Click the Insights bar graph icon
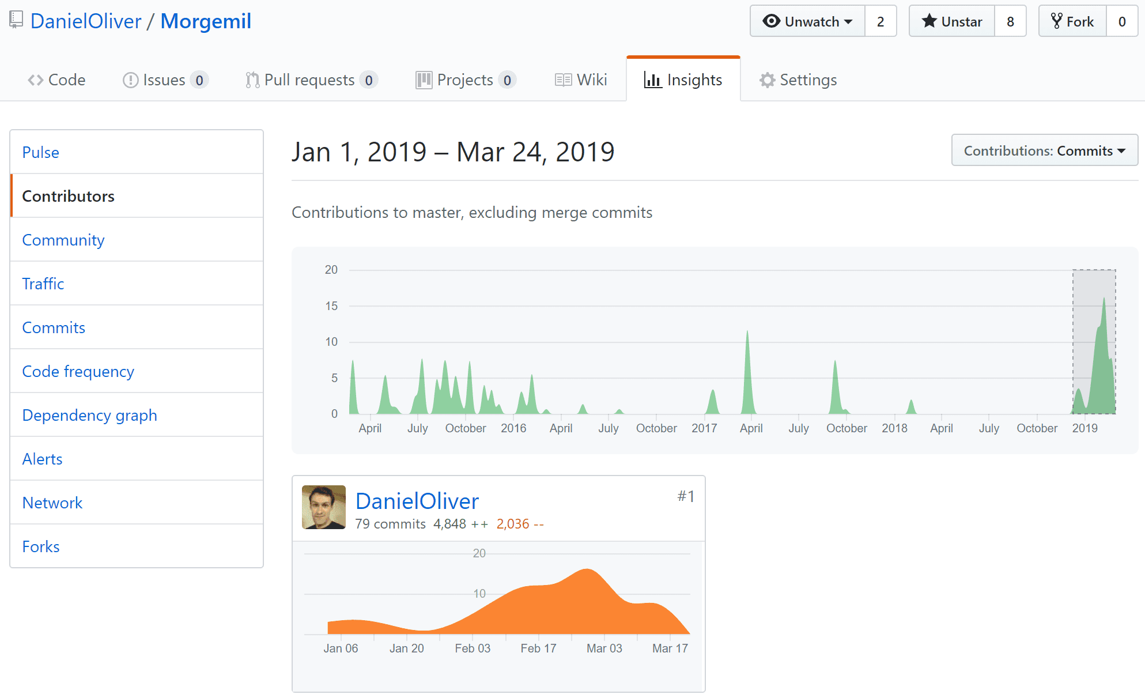This screenshot has height=698, width=1145. (653, 80)
